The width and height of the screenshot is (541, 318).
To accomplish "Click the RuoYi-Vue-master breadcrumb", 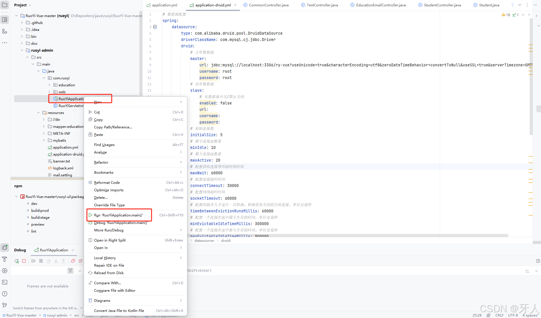I will coord(20,315).
